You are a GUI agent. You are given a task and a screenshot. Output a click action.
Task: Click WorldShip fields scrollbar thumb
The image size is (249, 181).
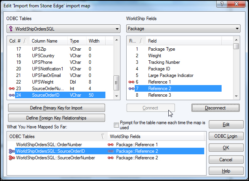236,46
